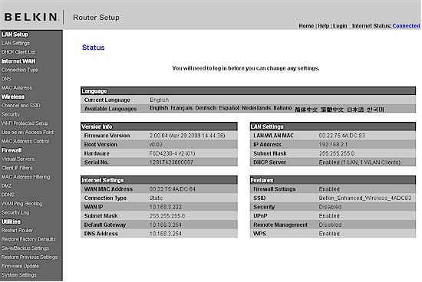This screenshot has width=422, height=282.
Task: Open Virtual Servers under Firewall
Action: pos(18,159)
